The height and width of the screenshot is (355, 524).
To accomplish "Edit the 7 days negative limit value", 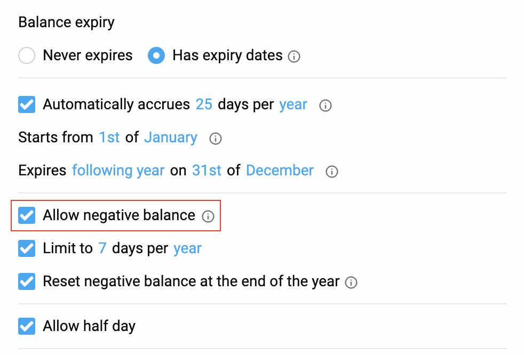I will pos(102,248).
